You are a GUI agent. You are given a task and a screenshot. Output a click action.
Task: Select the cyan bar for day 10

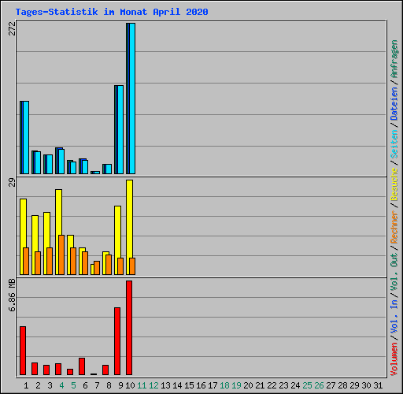(132, 98)
